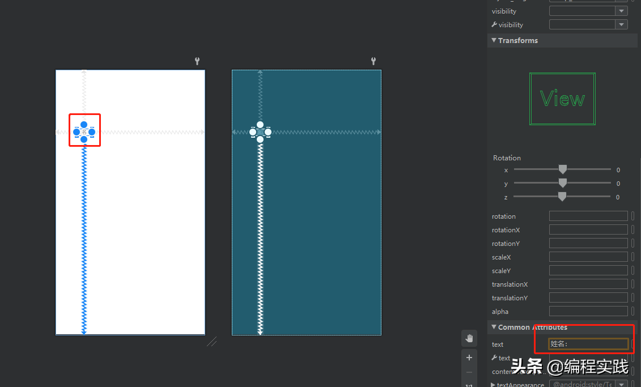Click the top constraint handle in design view
The height and width of the screenshot is (387, 641).
tap(84, 125)
